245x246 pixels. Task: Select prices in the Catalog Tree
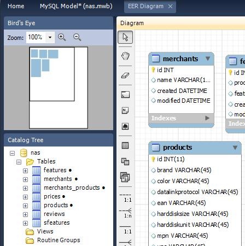coord(52,196)
